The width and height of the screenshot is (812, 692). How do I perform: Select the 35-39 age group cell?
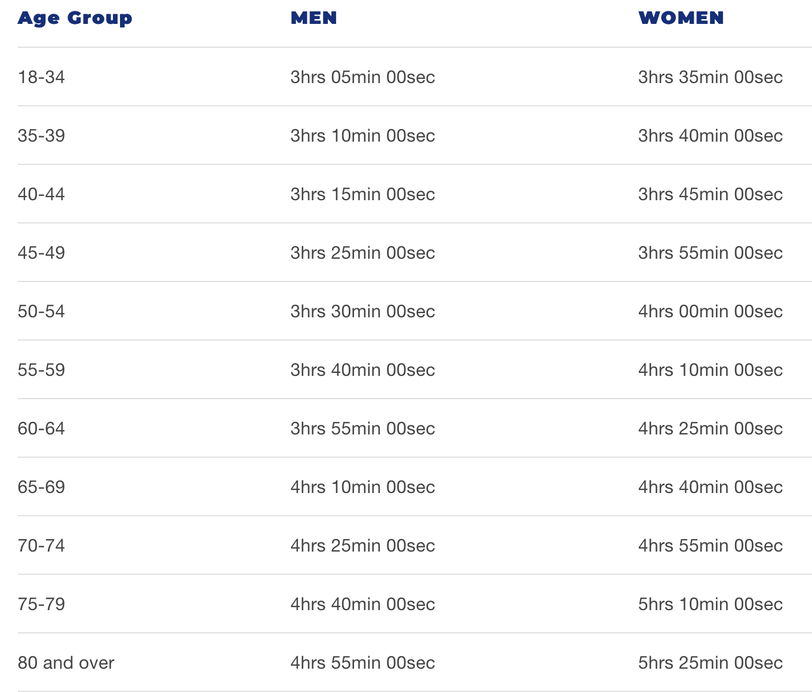[41, 136]
